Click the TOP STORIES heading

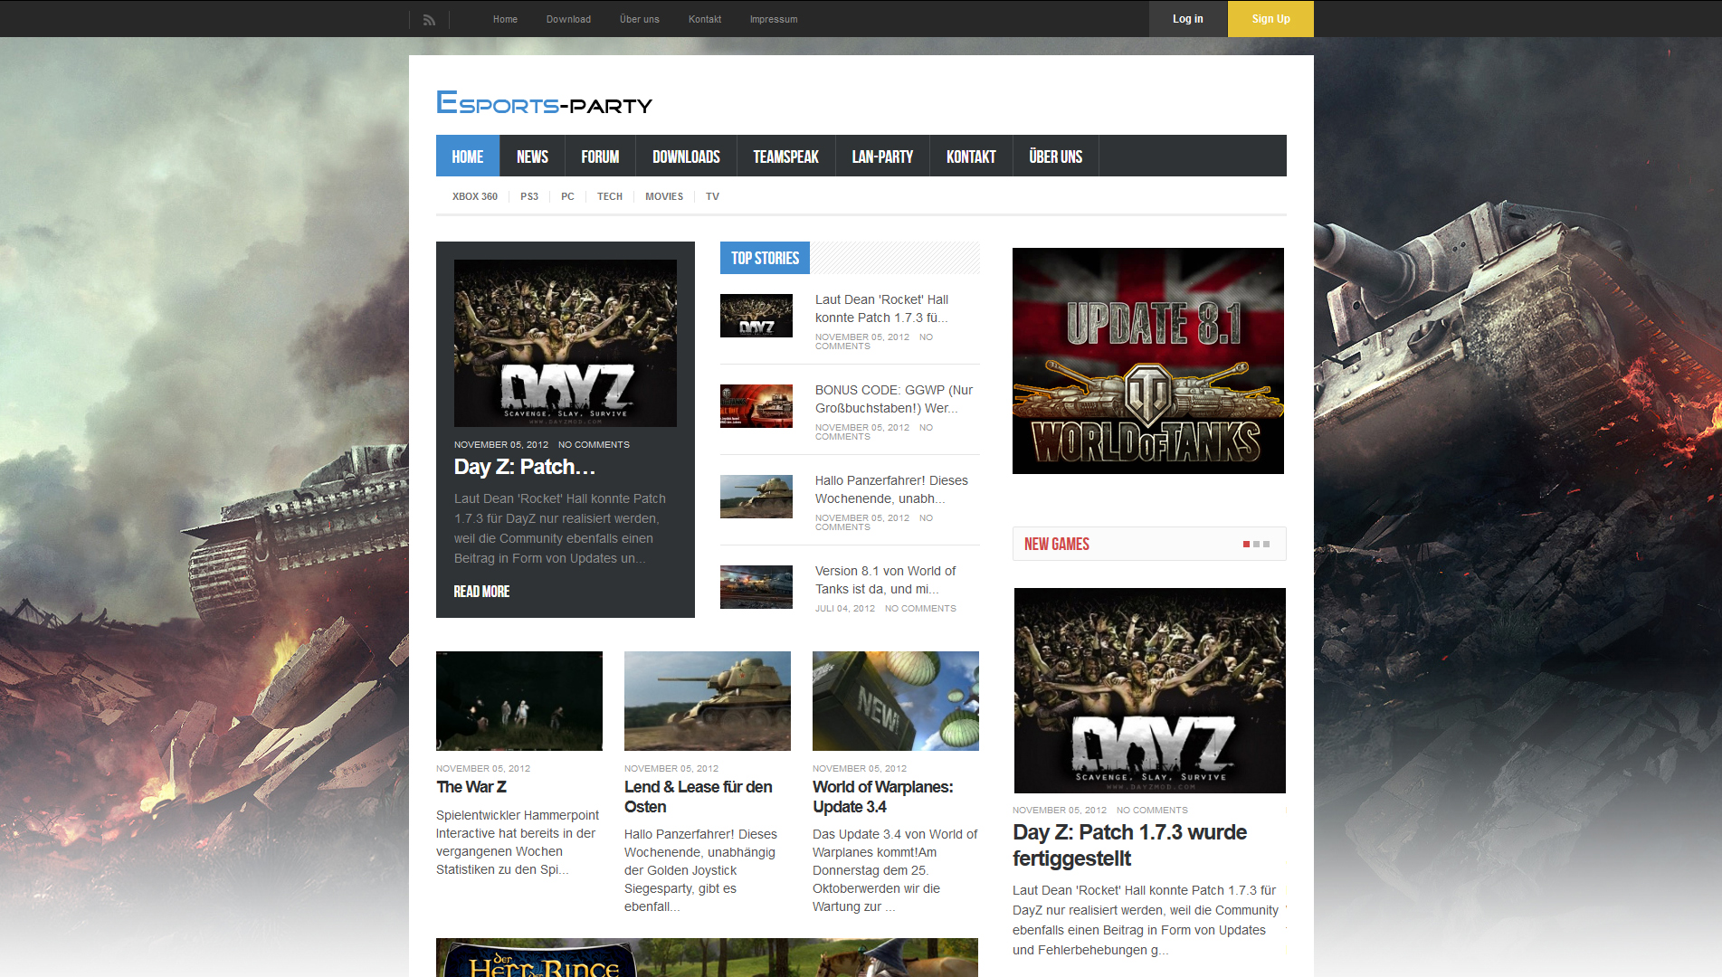tap(765, 258)
